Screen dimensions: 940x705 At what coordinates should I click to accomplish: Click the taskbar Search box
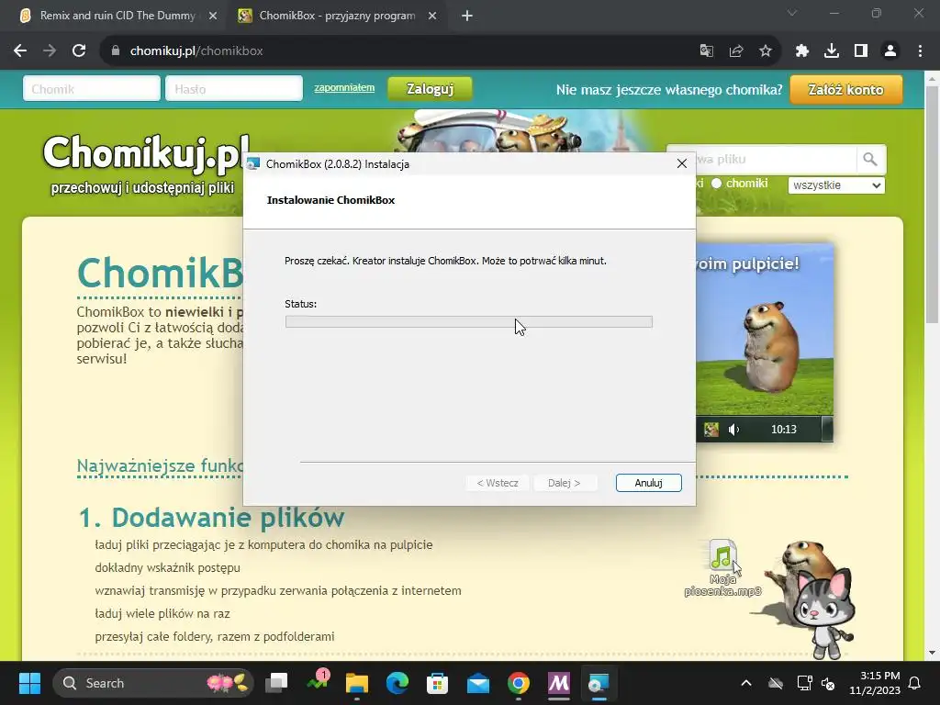(153, 683)
